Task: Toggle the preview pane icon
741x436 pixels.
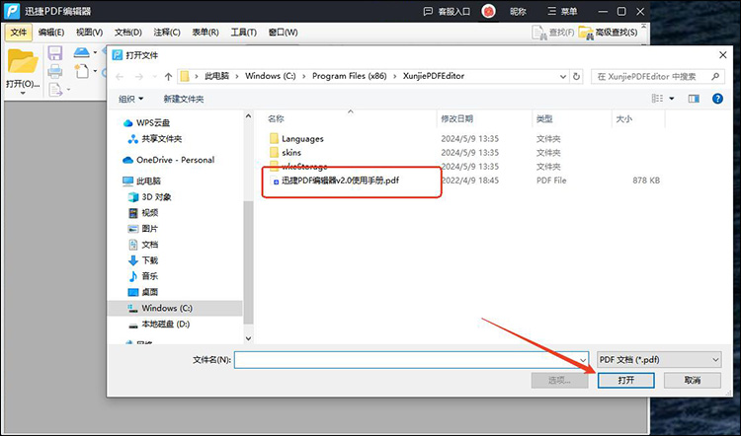Action: (x=694, y=99)
